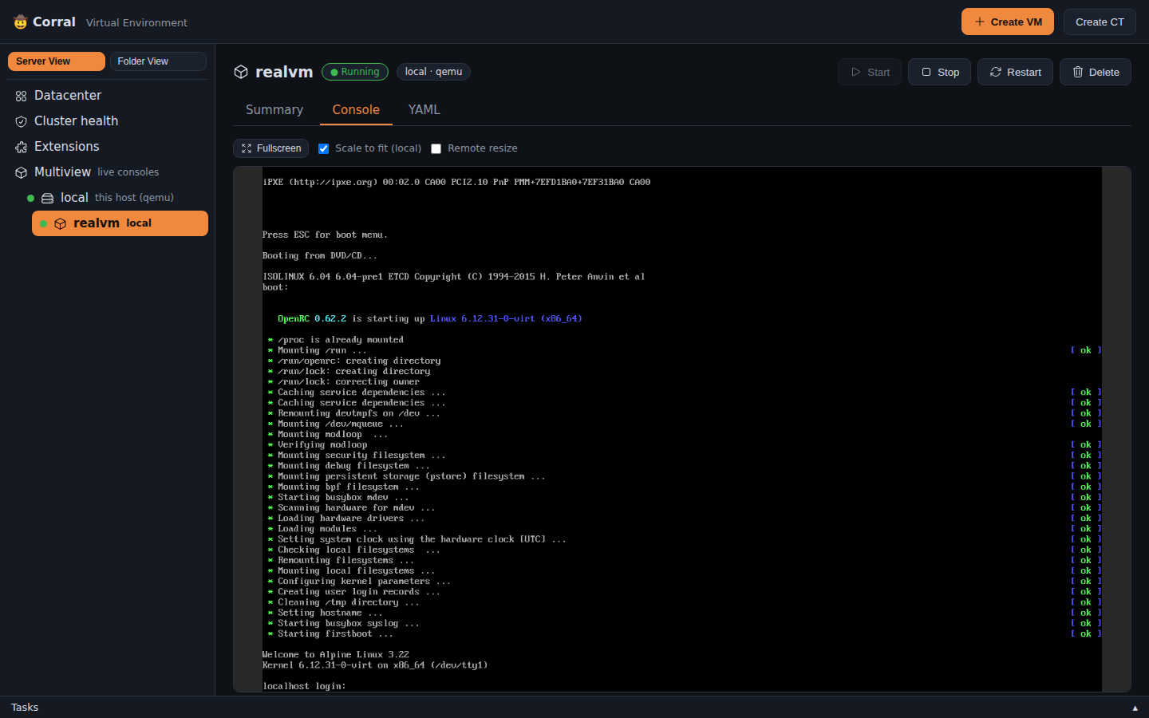1149x718 pixels.
Task: Click the Corral cowboy logo icon
Action: [x=20, y=22]
